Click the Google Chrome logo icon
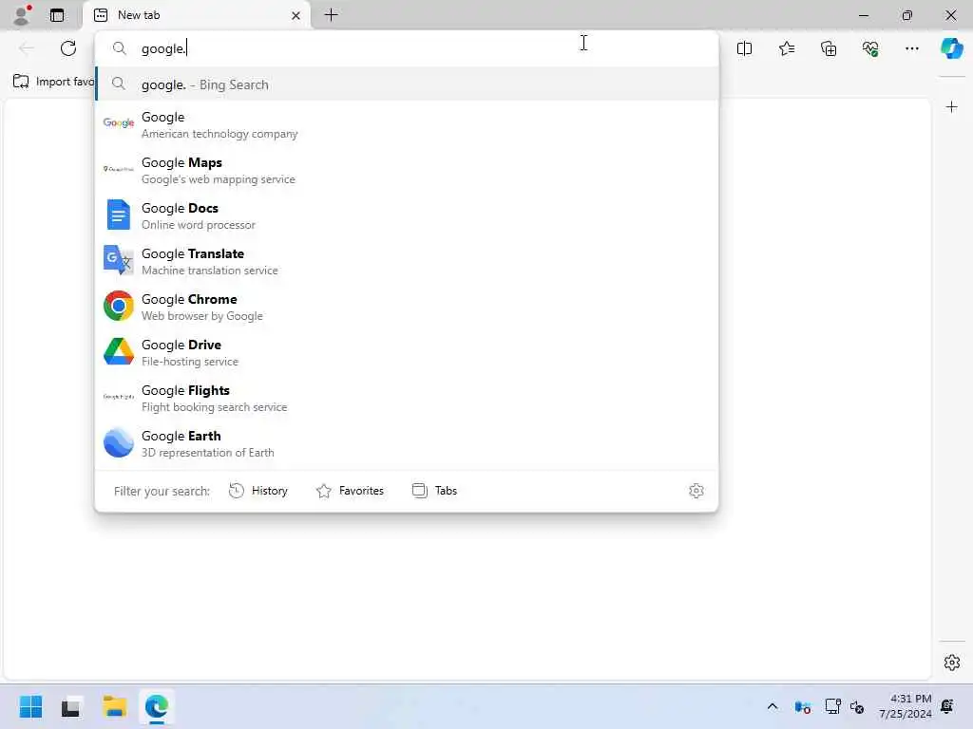Screen dimensions: 973x729 119,306
